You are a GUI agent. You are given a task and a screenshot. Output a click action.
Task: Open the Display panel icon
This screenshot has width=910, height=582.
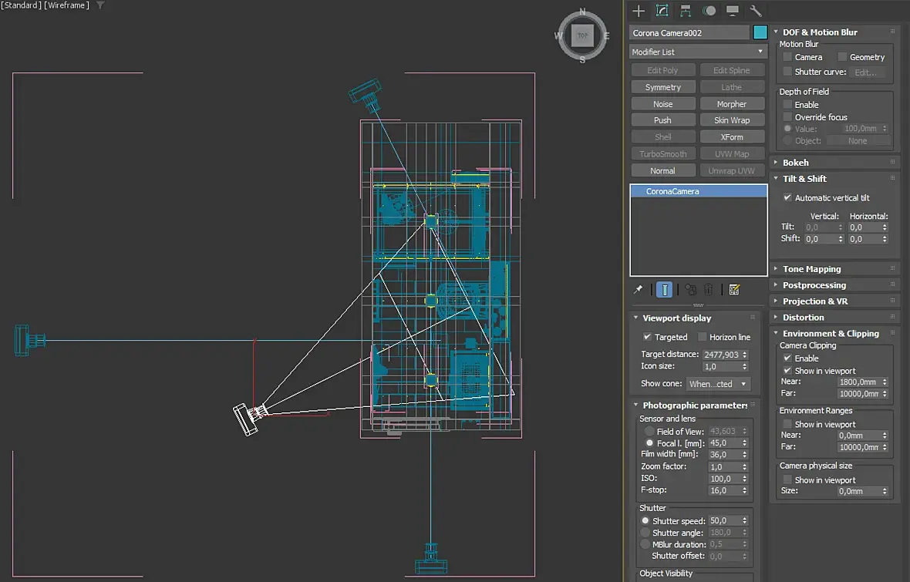tap(733, 11)
